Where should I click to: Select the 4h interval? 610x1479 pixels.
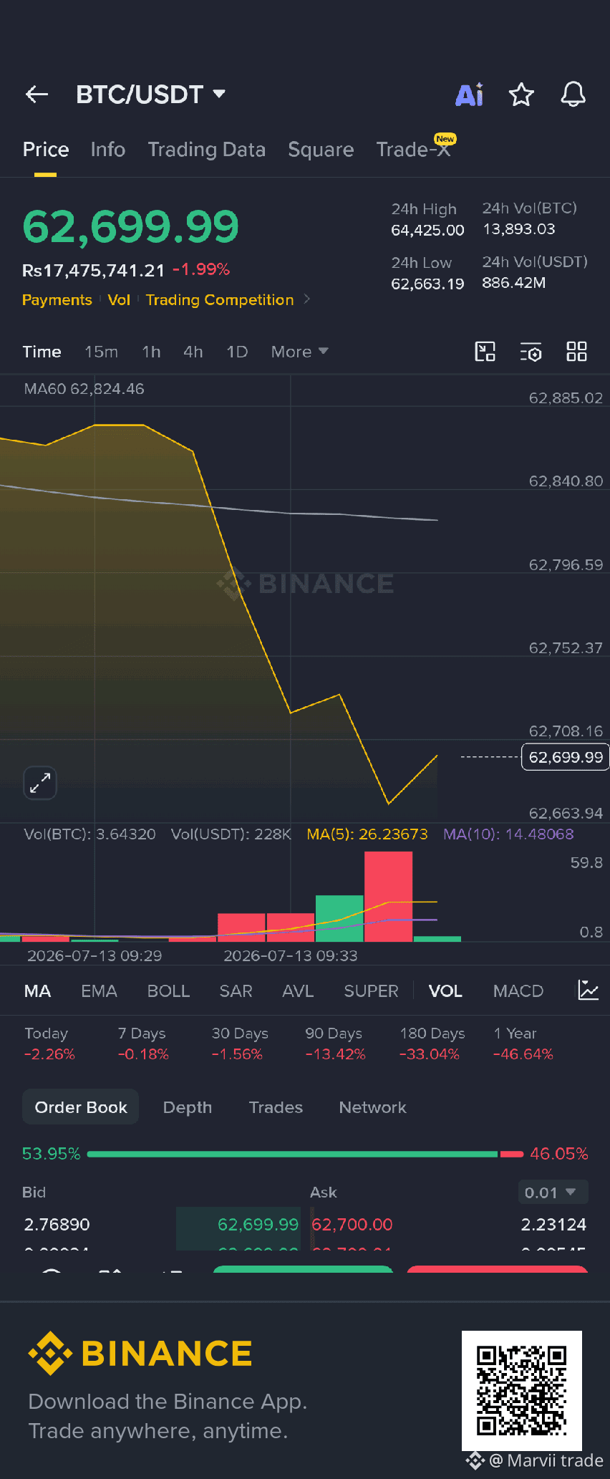[193, 352]
